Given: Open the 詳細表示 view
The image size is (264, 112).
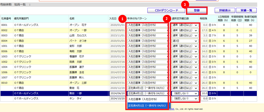Looking at the screenshot, I should (225, 10).
